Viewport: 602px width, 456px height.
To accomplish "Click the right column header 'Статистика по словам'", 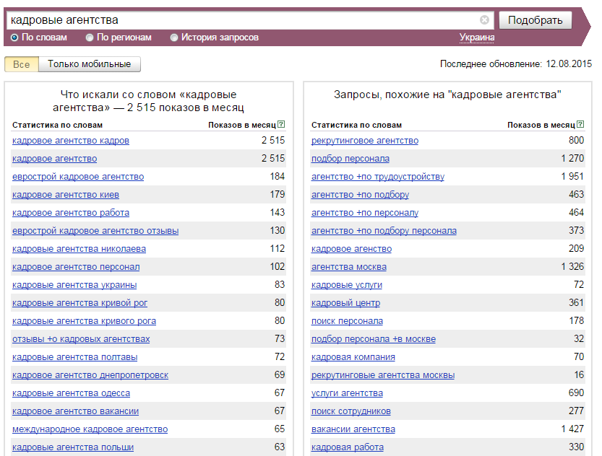I will pos(356,125).
